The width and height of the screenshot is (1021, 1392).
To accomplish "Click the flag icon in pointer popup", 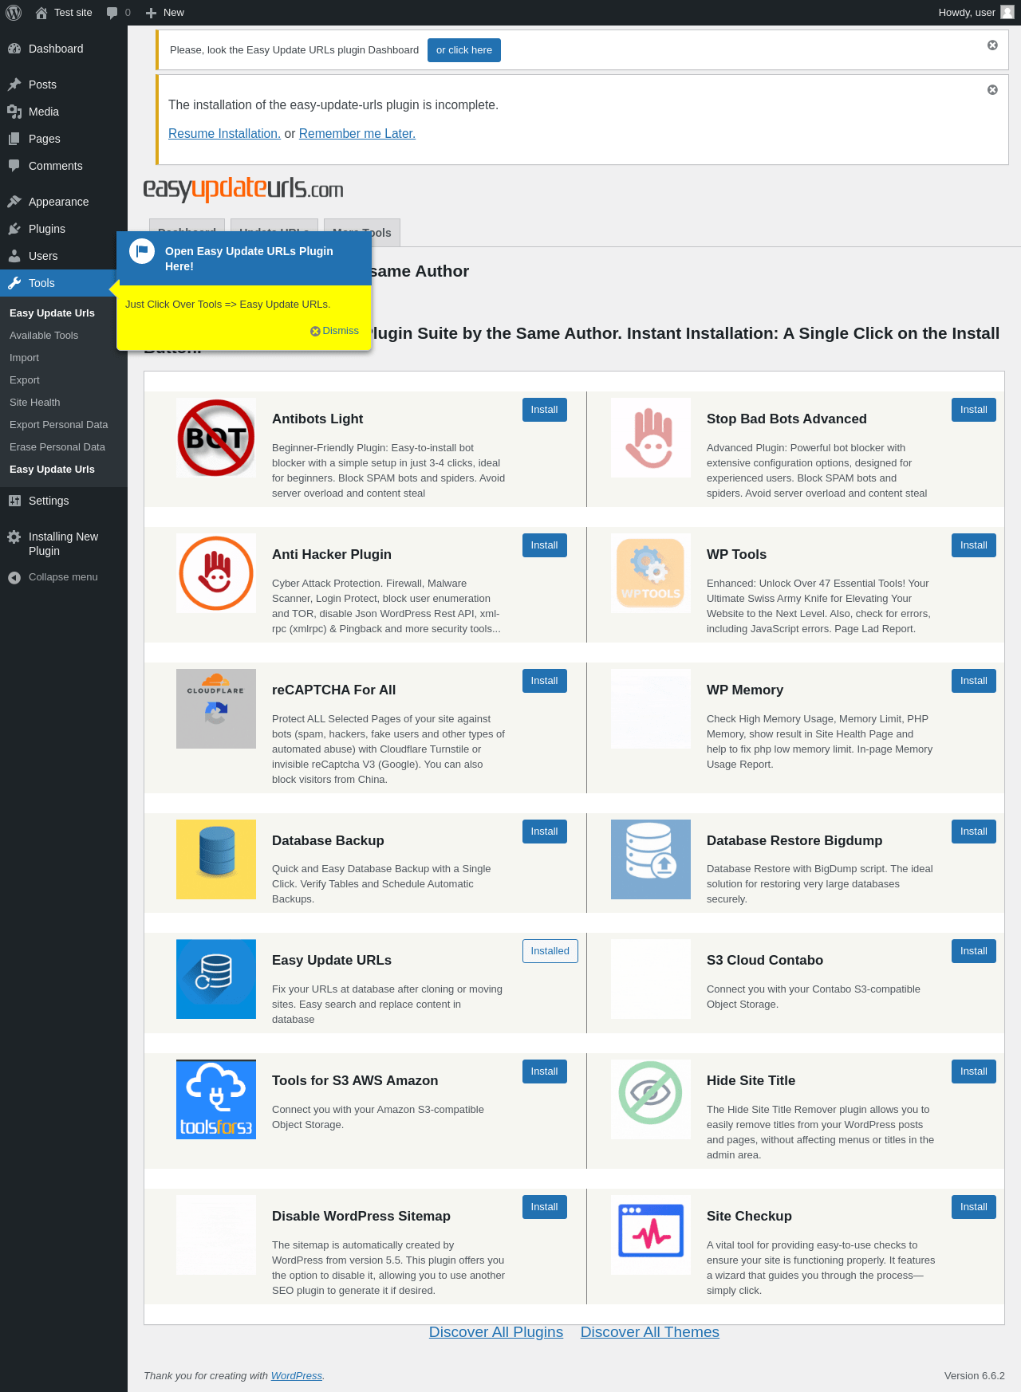I will pos(142,251).
